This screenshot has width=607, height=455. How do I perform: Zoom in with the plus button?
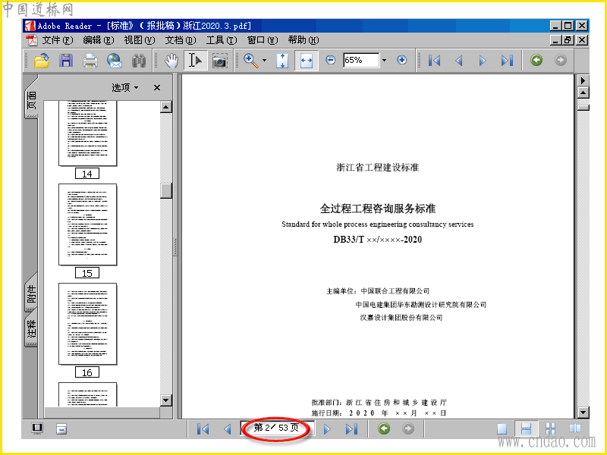tap(402, 60)
